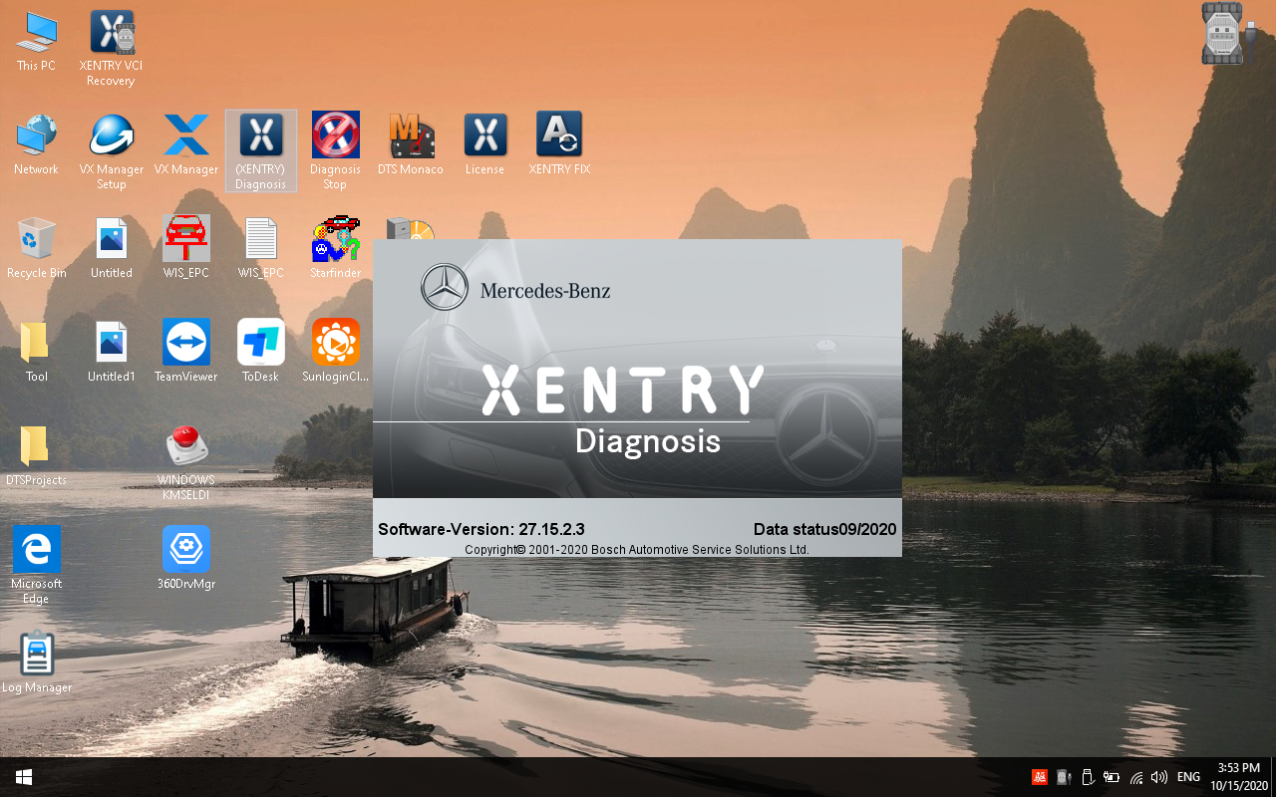1276x797 pixels.
Task: Launch DTS Monaco shortcut
Action: [x=410, y=145]
